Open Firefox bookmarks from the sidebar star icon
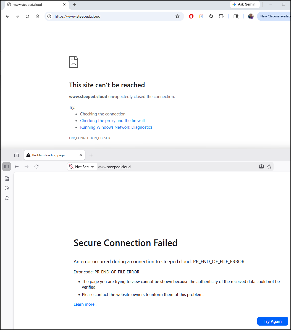The image size is (291, 330). coord(7,198)
